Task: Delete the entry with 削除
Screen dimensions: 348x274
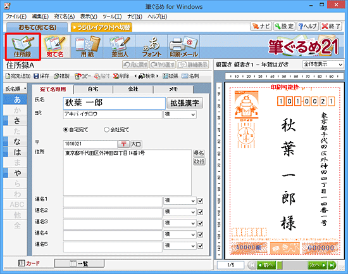Action: (x=121, y=76)
